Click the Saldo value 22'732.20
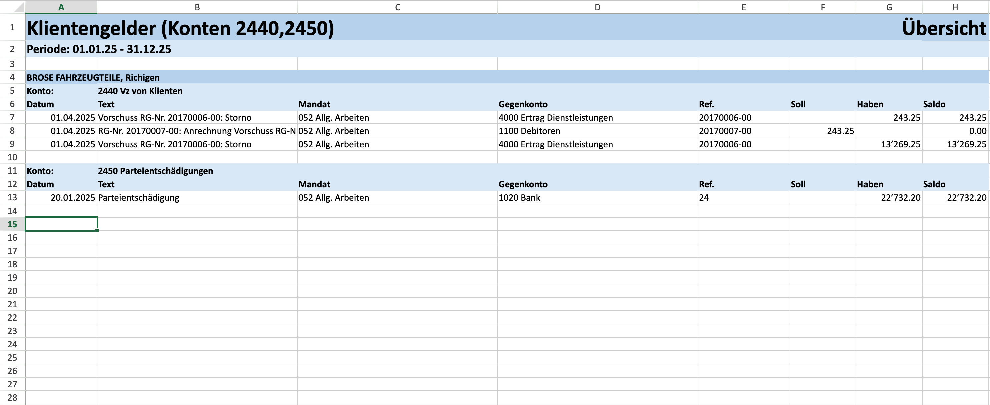This screenshot has height=405, width=990. (x=966, y=198)
